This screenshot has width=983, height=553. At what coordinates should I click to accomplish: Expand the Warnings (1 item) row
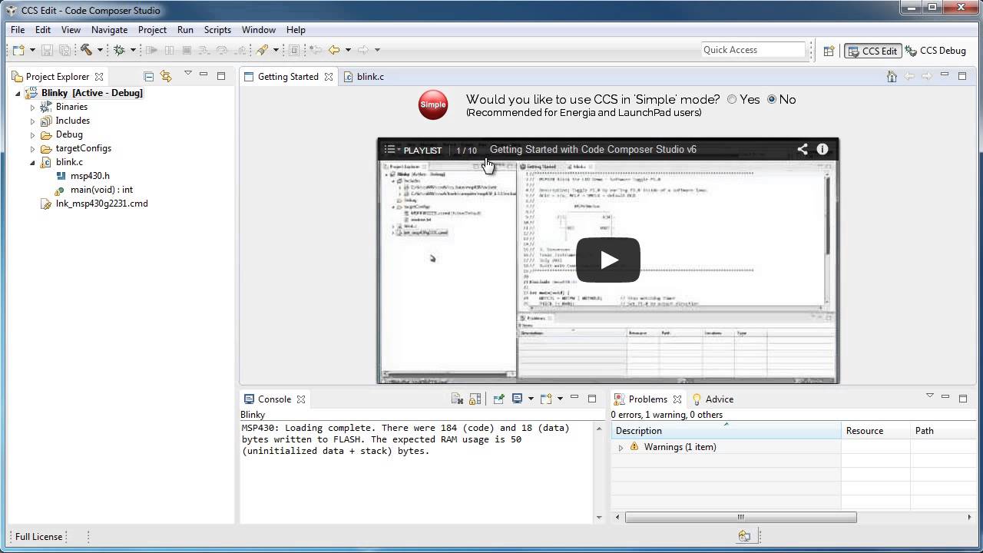[x=621, y=447]
